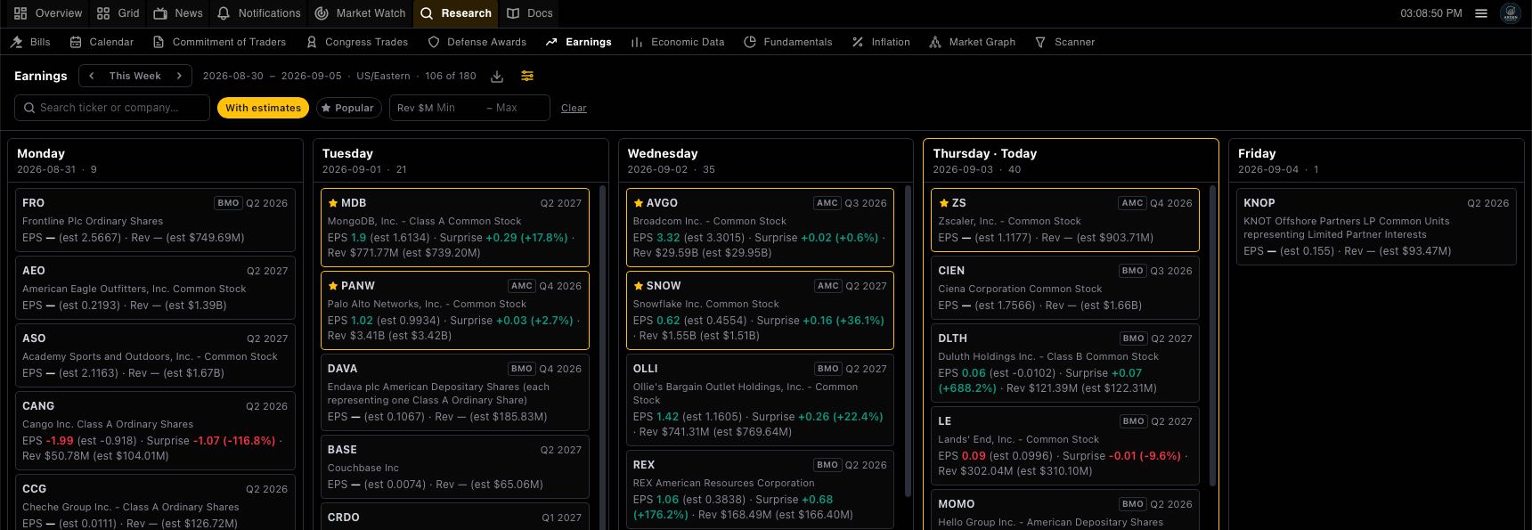Image resolution: width=1532 pixels, height=530 pixels.
Task: Open the News briefcase icon
Action: [160, 13]
